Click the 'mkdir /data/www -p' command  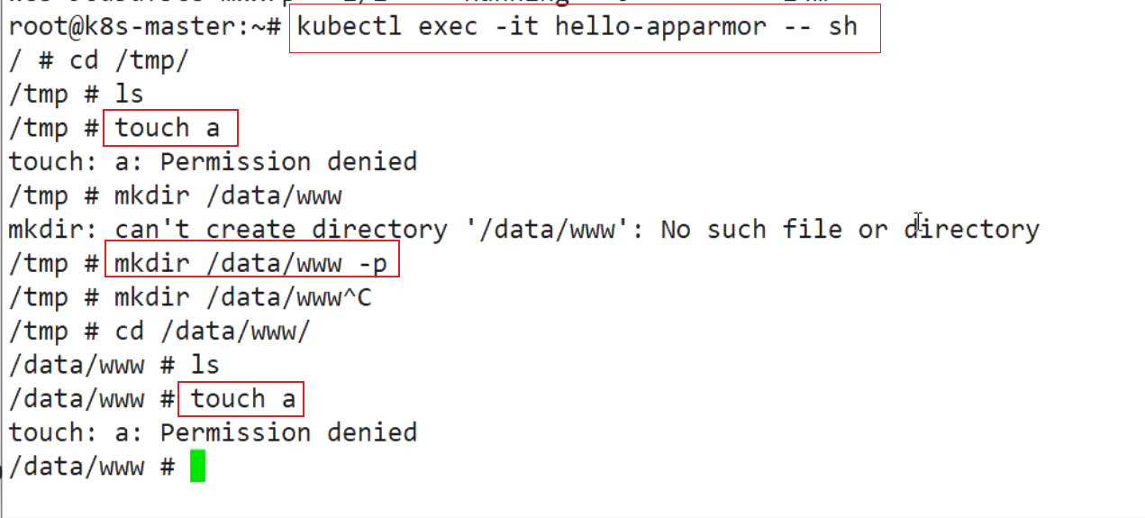pos(251,263)
